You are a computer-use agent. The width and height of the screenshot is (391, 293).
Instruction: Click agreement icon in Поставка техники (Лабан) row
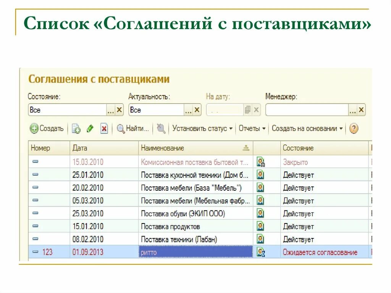[x=260, y=240]
